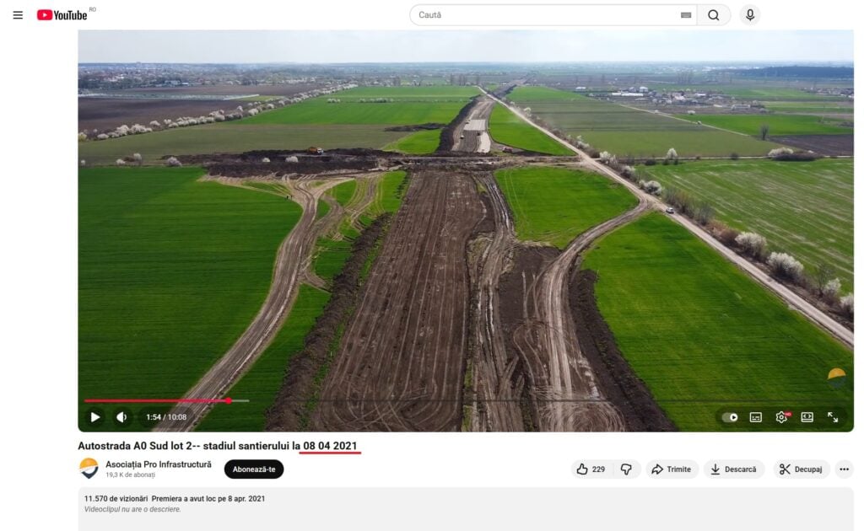Screen dimensions: 864x531
Task: Toggle the autoplay switch
Action: pyautogui.click(x=730, y=417)
